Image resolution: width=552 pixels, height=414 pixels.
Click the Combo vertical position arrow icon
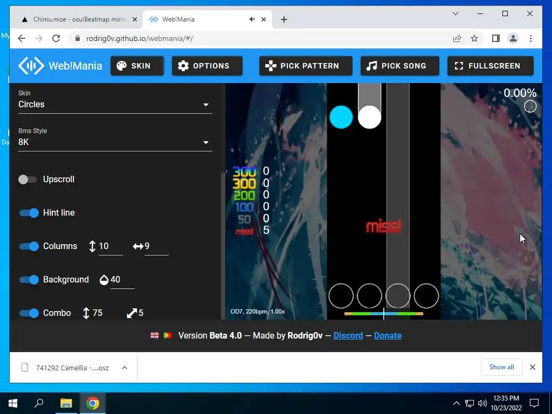tap(86, 313)
